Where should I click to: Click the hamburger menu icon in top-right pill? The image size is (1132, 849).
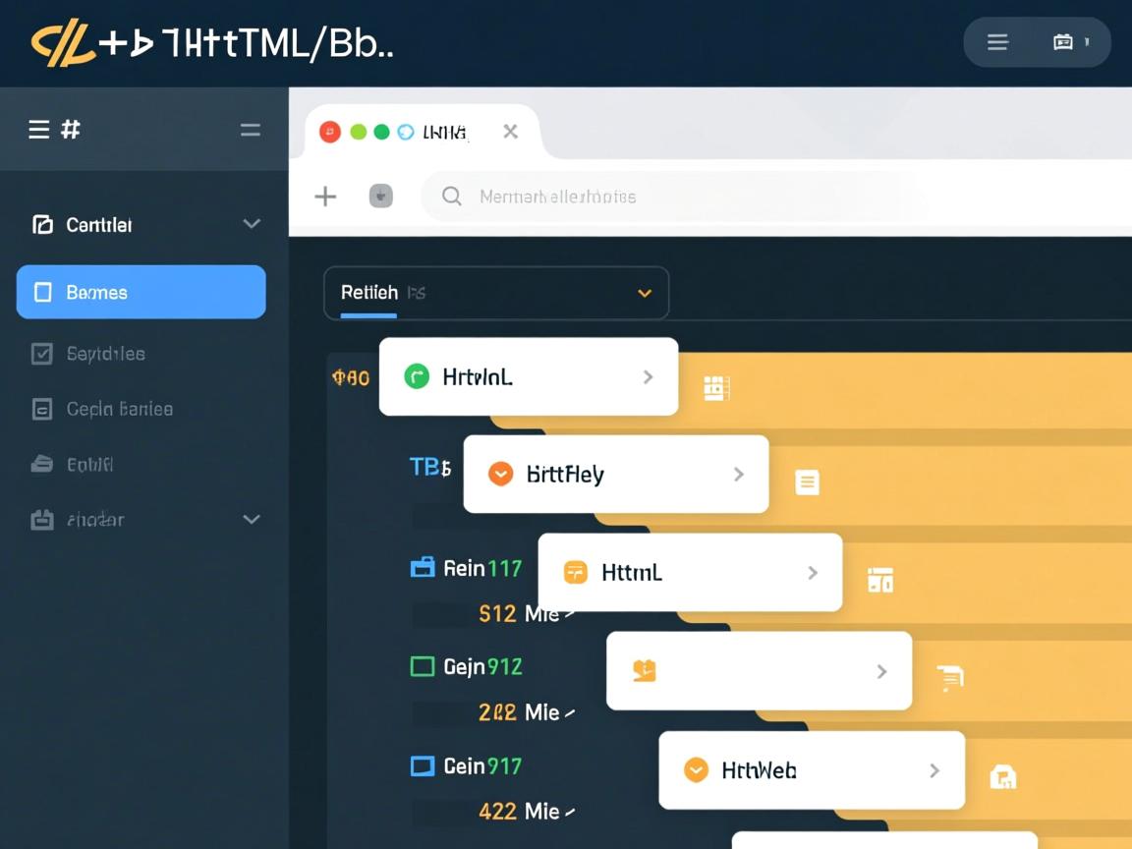(x=997, y=42)
